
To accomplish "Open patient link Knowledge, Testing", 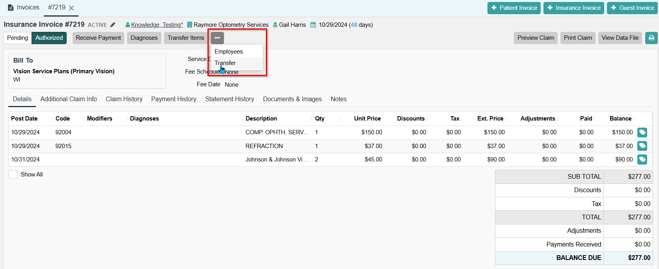I will [157, 25].
